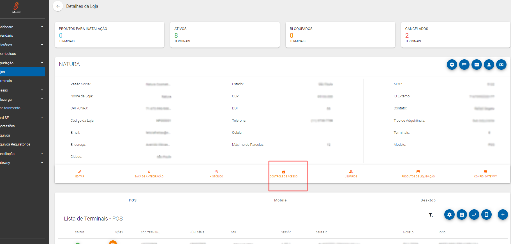Click the Controle de Acesso button
Viewport: 511px width, 244px height.
[x=283, y=174]
